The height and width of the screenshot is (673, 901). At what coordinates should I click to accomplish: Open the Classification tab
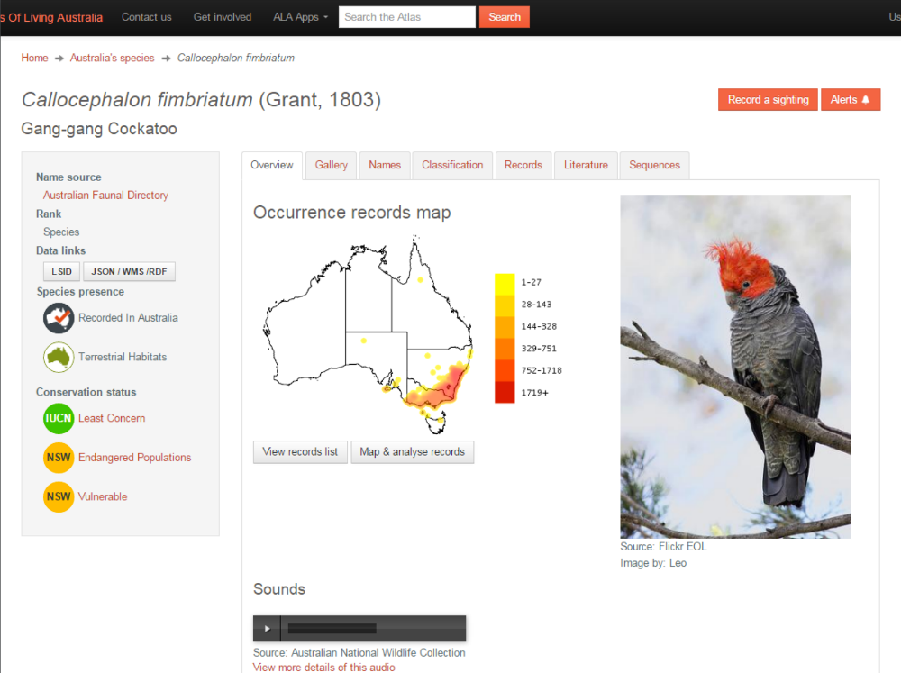coord(452,166)
